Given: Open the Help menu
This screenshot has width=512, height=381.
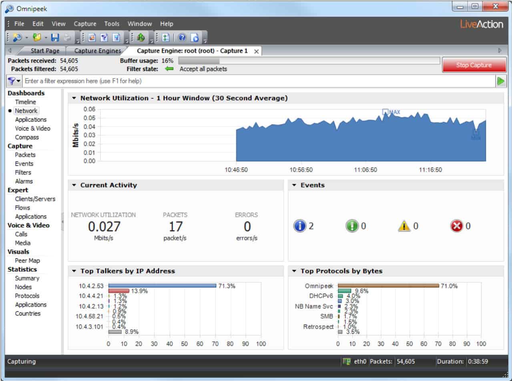Looking at the screenshot, I should coord(167,24).
